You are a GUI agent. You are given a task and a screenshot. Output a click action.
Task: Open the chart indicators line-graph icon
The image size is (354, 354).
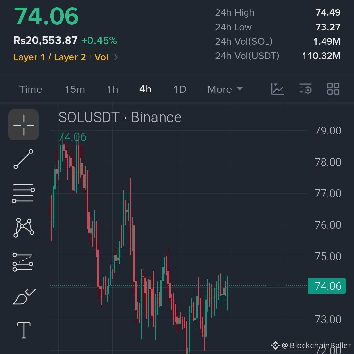click(278, 89)
